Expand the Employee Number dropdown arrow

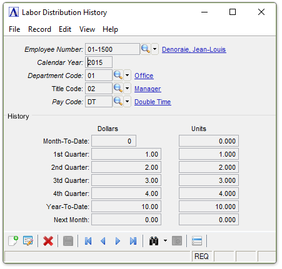tap(155, 49)
